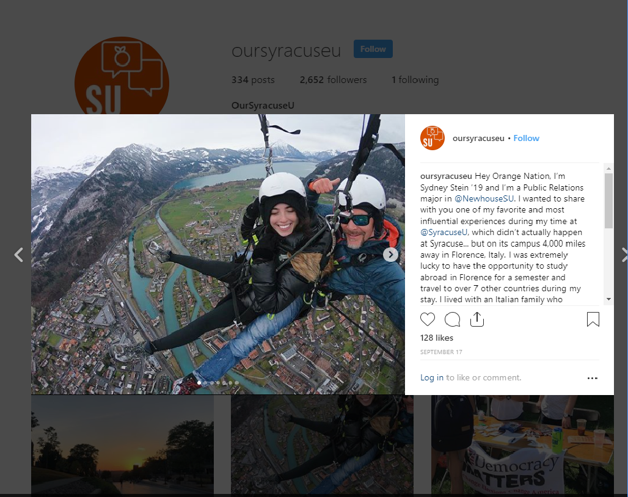Like the post with the heart icon

(428, 319)
